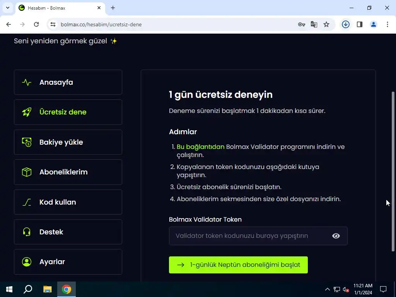The image size is (396, 297).
Task: Click the browser forward arrow
Action: [22, 24]
